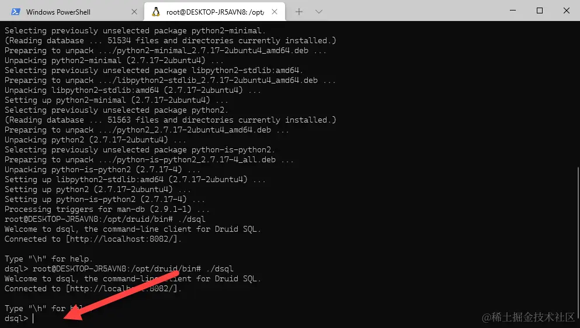
Task: Maximize the terminal window
Action: tap(540, 11)
